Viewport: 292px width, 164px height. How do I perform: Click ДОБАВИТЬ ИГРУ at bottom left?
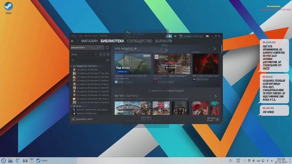coord(82,119)
